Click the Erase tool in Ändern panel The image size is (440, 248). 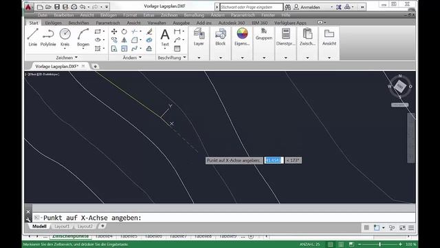(x=149, y=32)
